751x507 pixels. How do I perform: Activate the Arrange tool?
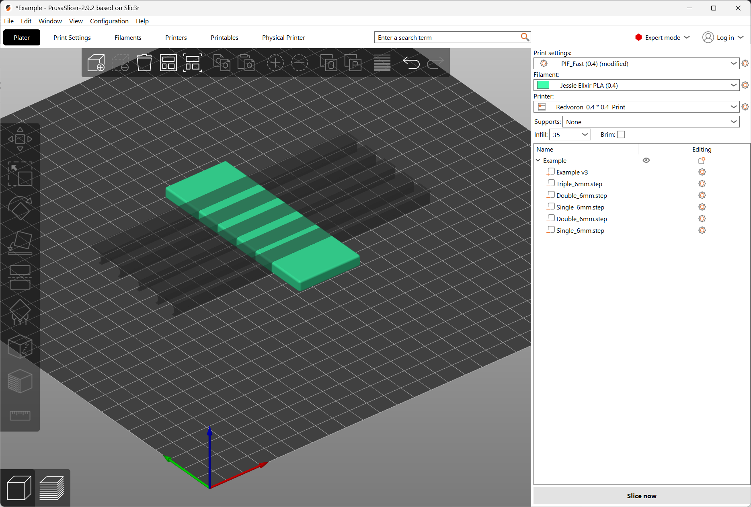pos(168,63)
